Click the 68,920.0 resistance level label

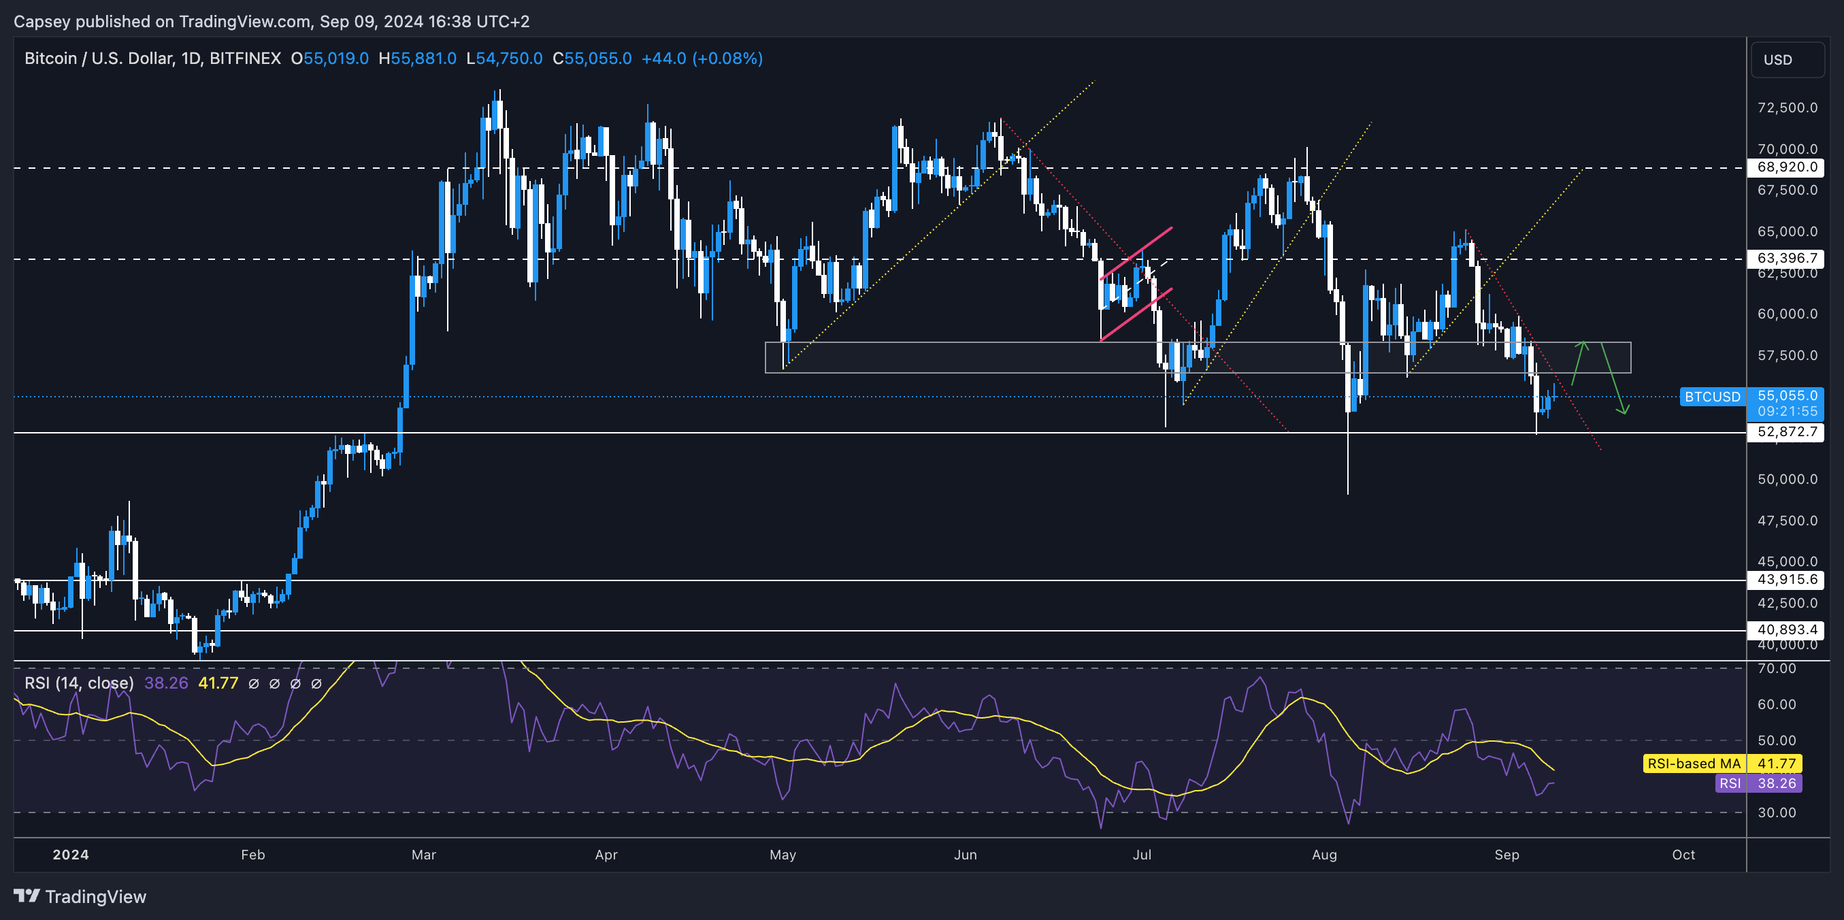pos(1787,167)
